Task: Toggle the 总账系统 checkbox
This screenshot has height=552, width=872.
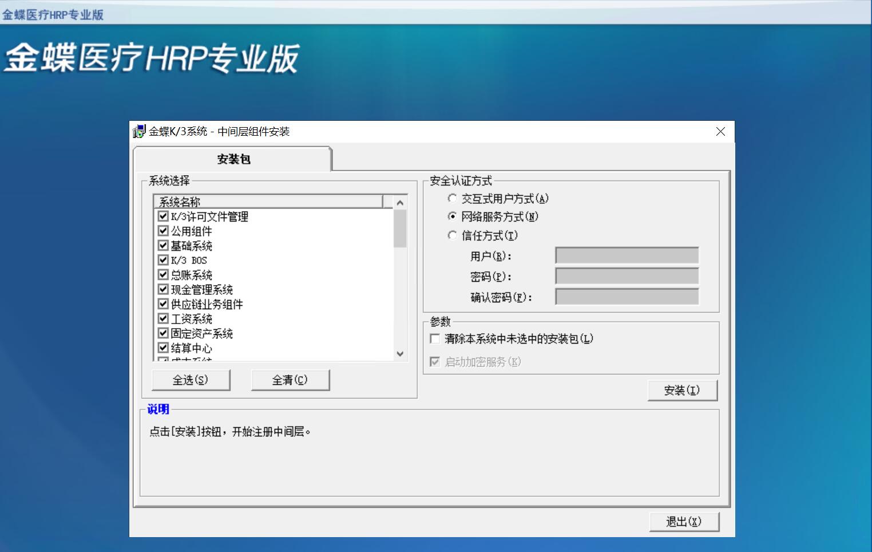Action: pyautogui.click(x=163, y=275)
